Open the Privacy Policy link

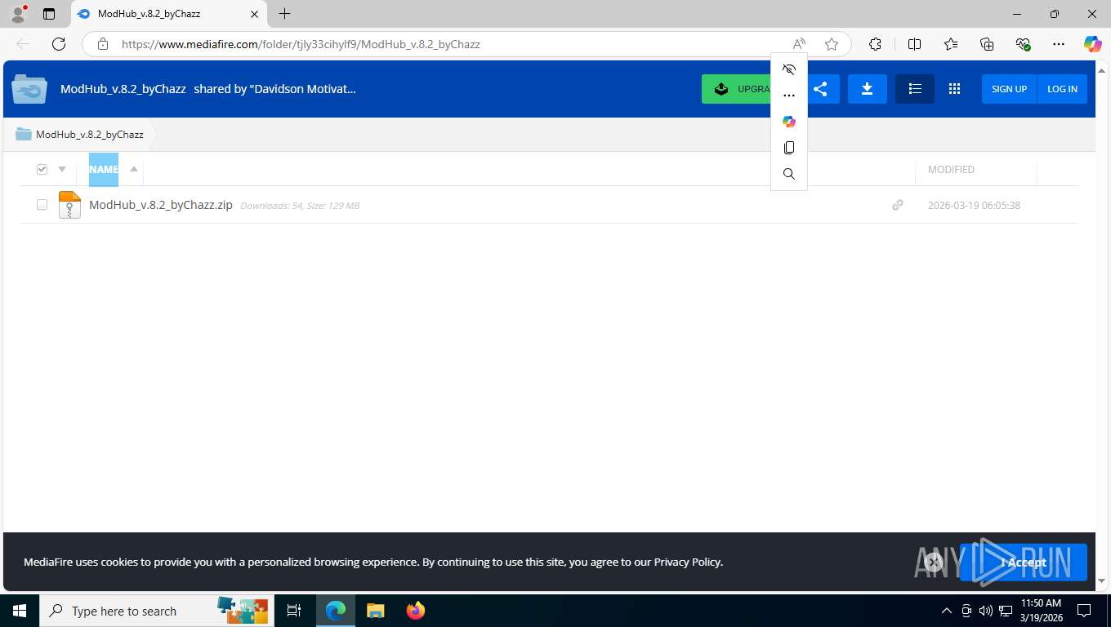click(687, 562)
